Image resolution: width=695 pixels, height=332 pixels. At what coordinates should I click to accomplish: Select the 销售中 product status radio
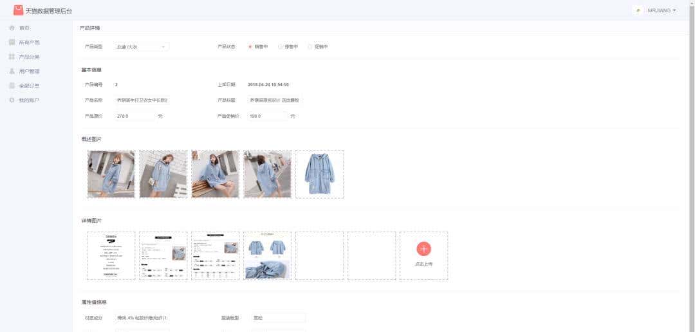[250, 46]
